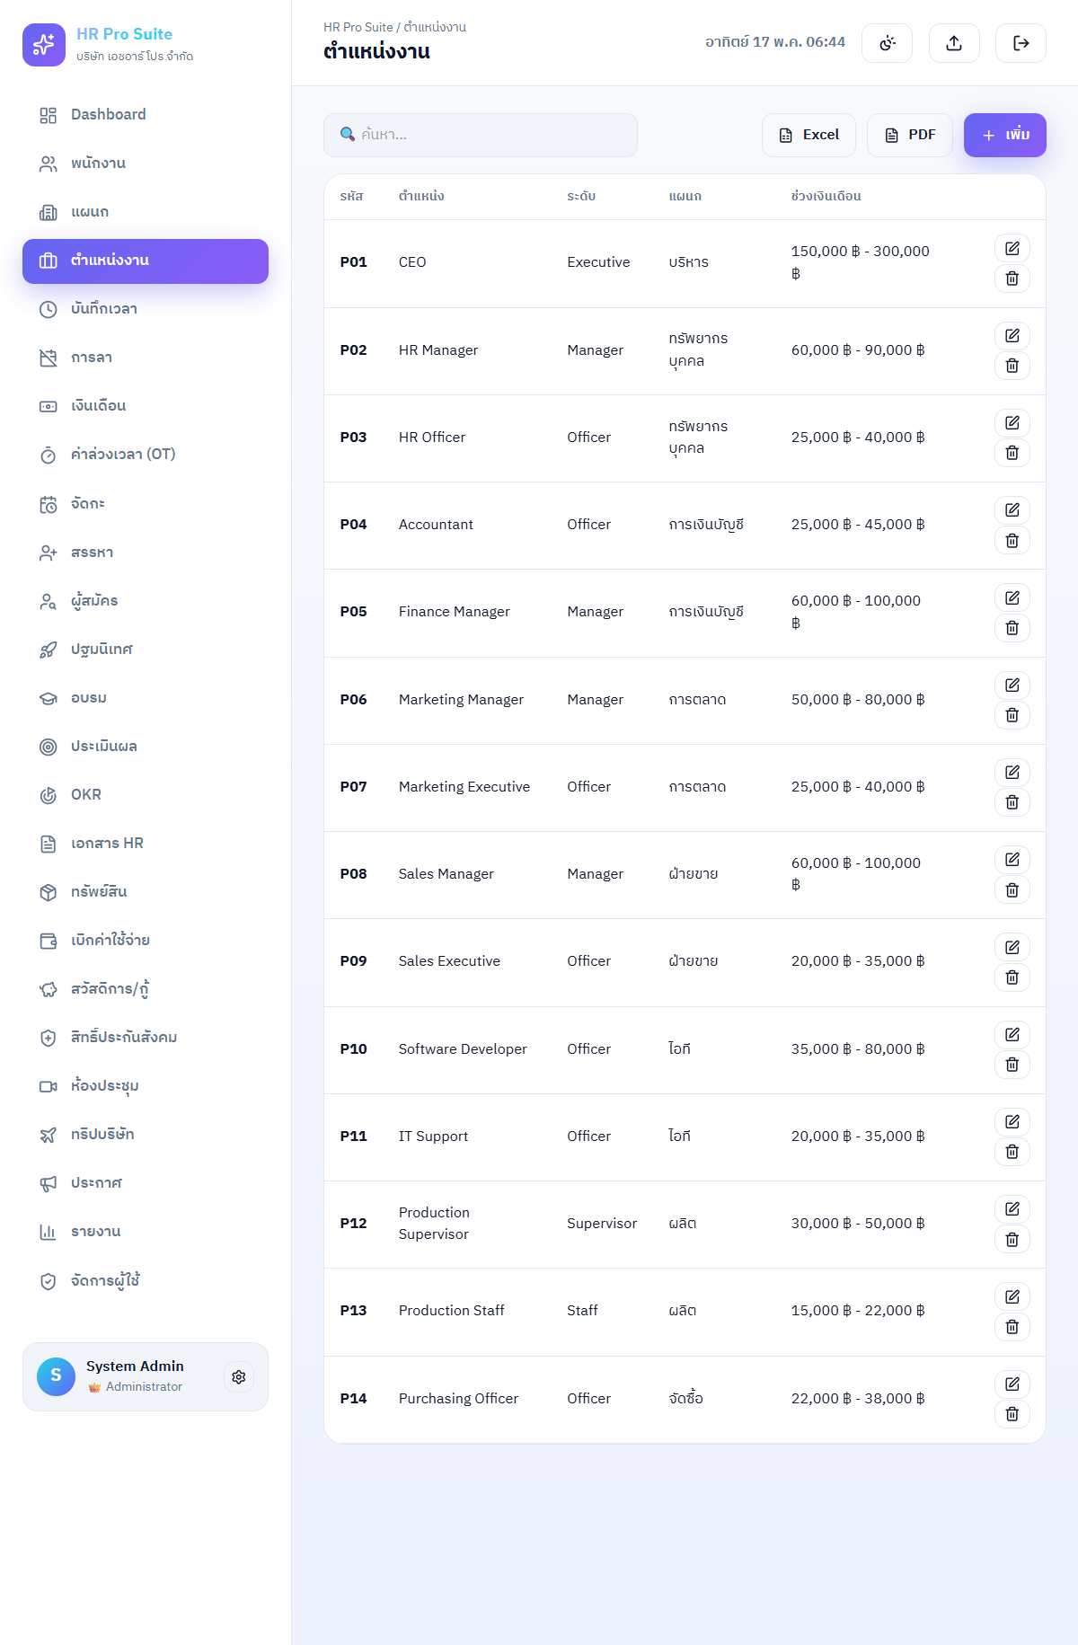
Task: Delete the HR Manager position P02
Action: (1012, 366)
